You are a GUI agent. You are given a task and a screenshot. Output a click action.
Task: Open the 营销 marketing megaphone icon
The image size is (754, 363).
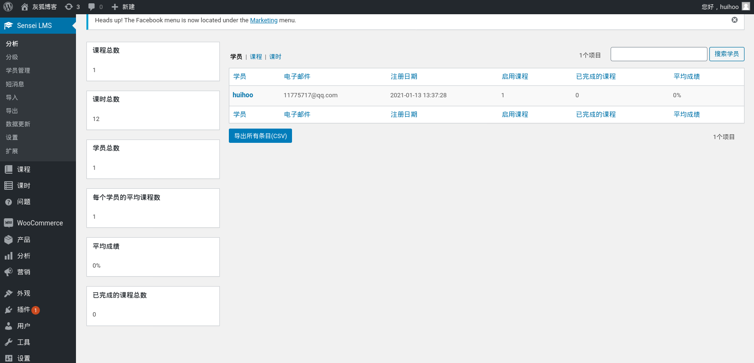click(x=9, y=272)
